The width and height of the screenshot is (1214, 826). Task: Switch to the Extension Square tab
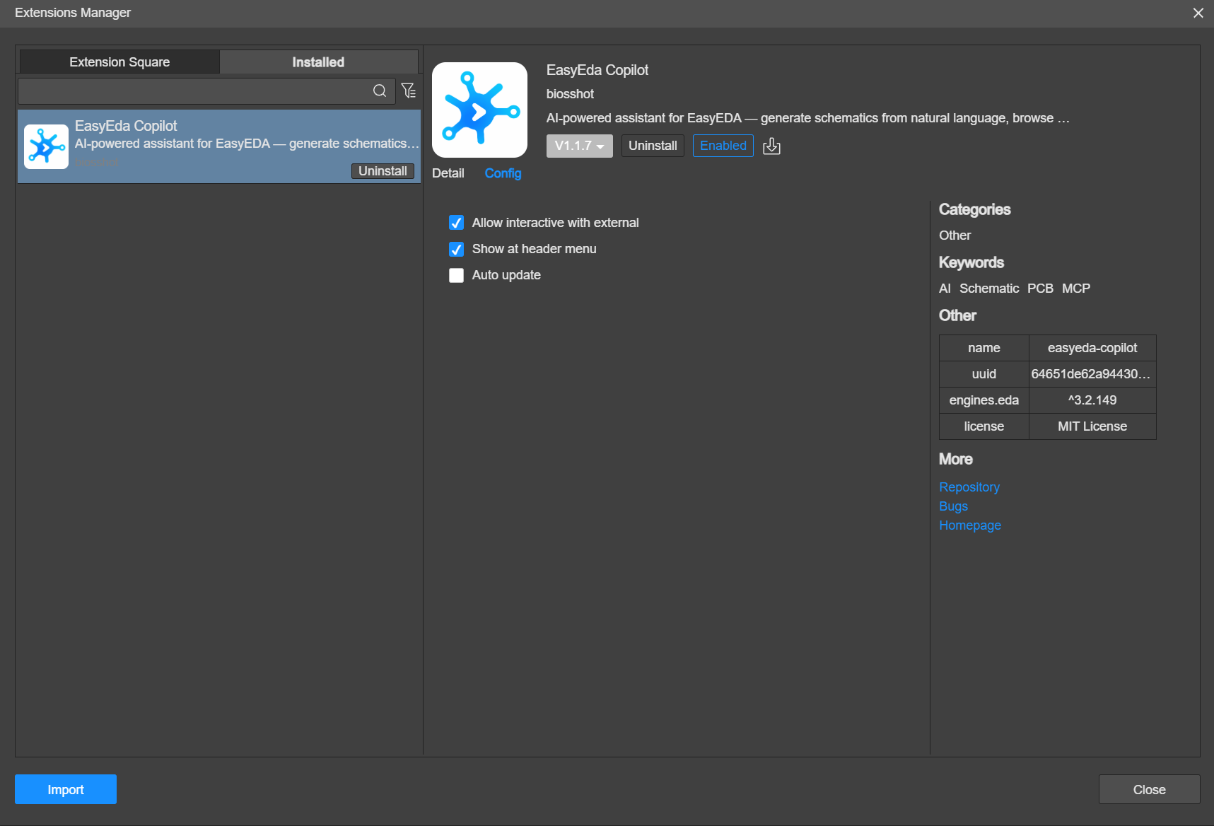pyautogui.click(x=119, y=62)
